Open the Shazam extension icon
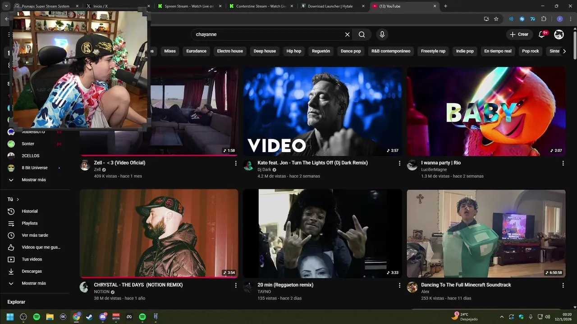 (522, 19)
